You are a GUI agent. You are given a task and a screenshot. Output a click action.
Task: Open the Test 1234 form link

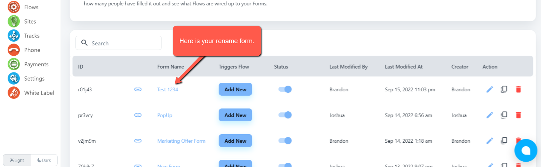(167, 90)
